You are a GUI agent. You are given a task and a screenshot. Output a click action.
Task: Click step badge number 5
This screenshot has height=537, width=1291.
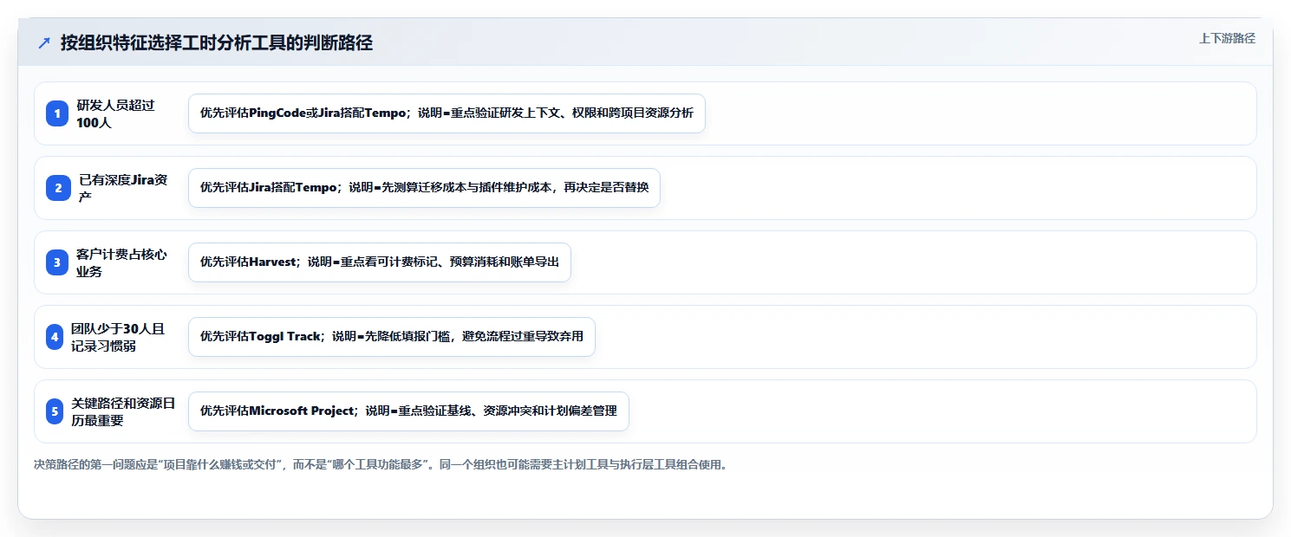[x=55, y=411]
